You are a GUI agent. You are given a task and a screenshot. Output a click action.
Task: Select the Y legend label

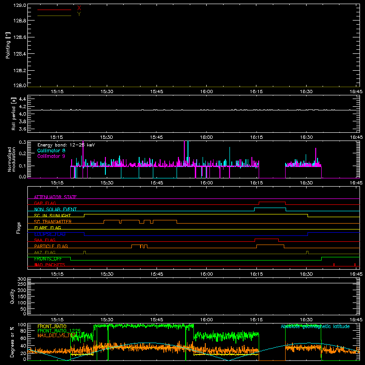pos(79,14)
